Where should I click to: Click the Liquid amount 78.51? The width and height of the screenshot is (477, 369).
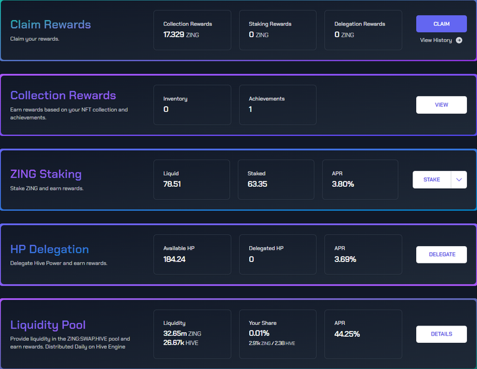(x=172, y=184)
